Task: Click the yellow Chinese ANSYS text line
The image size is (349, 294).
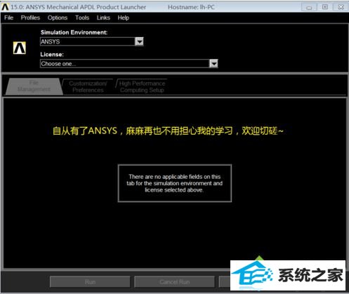Action: [x=168, y=131]
